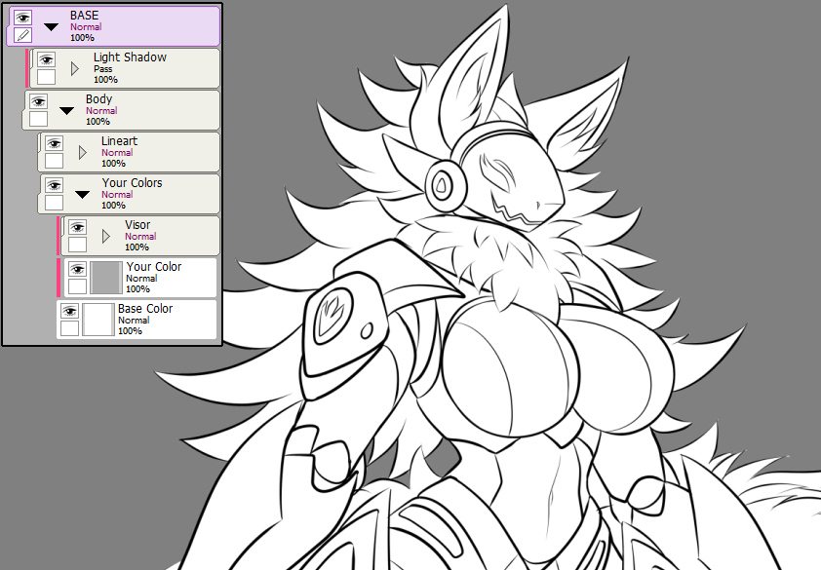Hide the BASE layer folder
This screenshot has width=821, height=570.
pyautogui.click(x=22, y=18)
